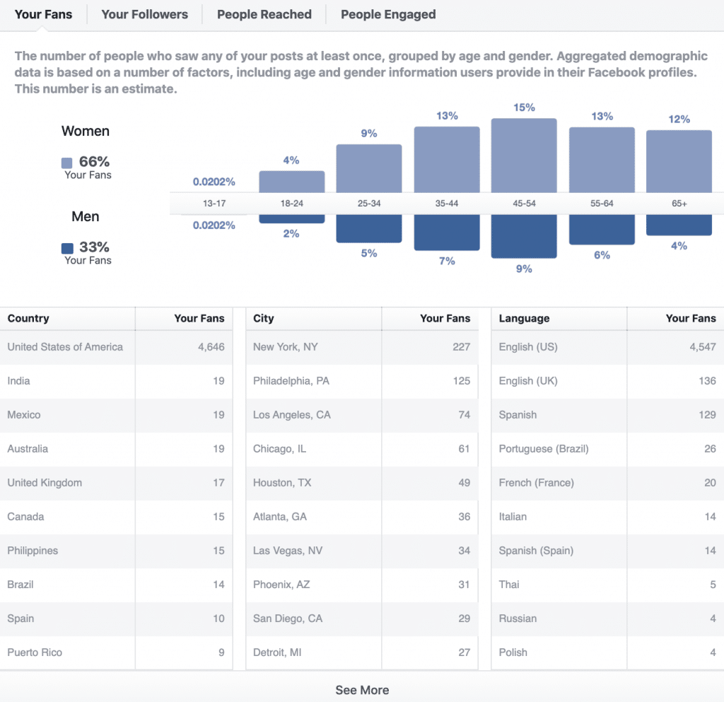
Task: Open the People Reached tab
Action: point(264,14)
